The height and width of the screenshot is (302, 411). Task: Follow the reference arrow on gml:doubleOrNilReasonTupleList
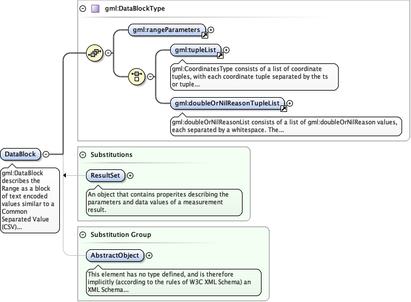point(283,109)
